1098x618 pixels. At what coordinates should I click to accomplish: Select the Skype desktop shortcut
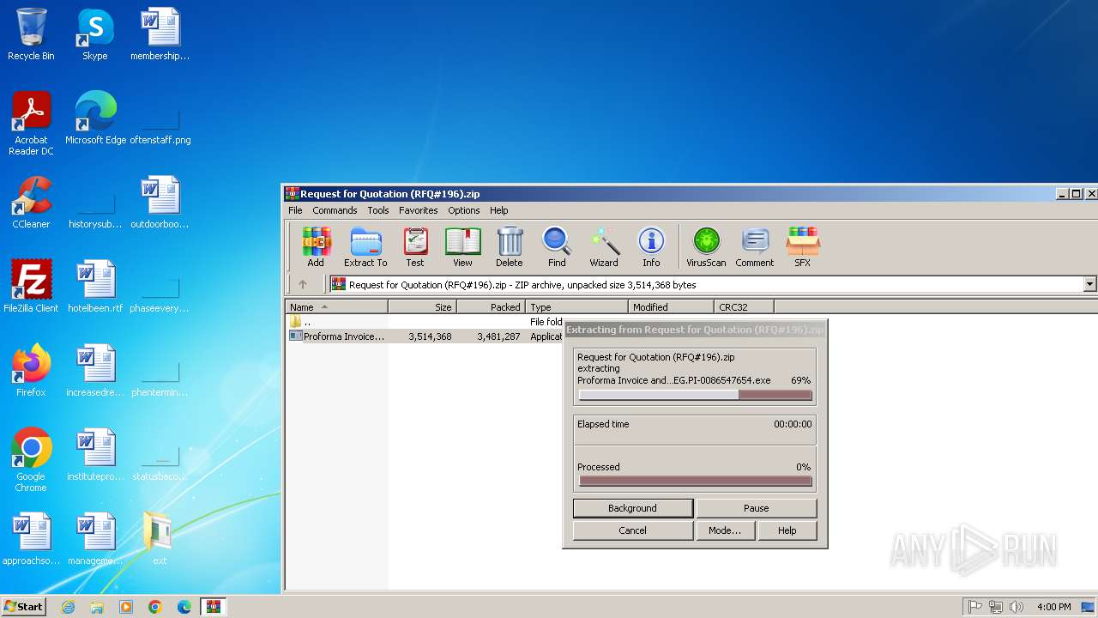(94, 34)
